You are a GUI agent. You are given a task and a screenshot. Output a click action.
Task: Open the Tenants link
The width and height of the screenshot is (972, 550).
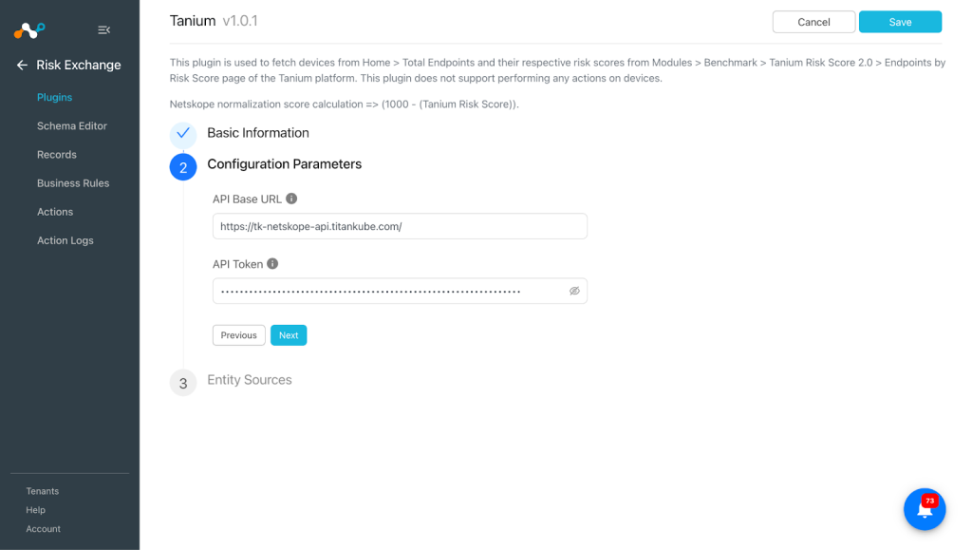pyautogui.click(x=42, y=491)
